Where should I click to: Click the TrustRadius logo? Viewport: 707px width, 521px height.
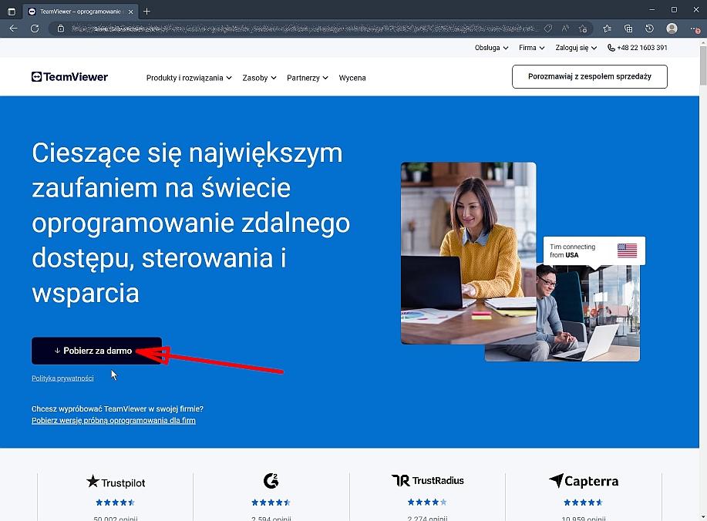427,480
